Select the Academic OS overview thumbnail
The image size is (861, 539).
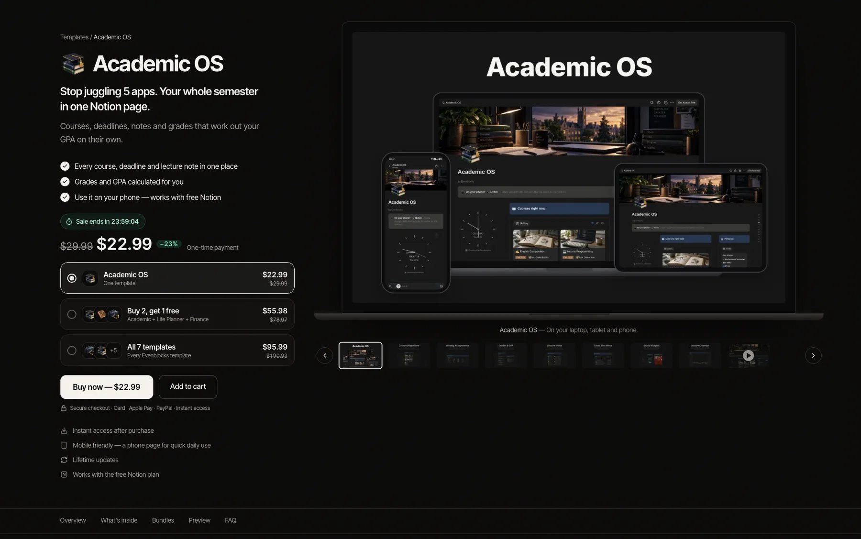(361, 355)
